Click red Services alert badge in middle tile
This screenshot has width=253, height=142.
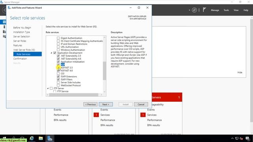pos(96,115)
